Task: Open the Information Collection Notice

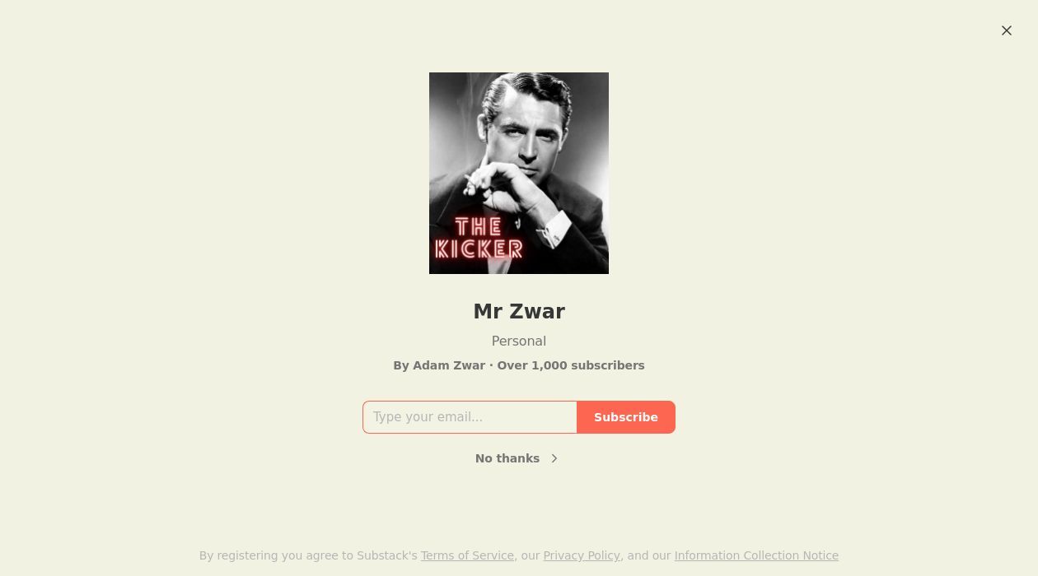Action: tap(756, 555)
